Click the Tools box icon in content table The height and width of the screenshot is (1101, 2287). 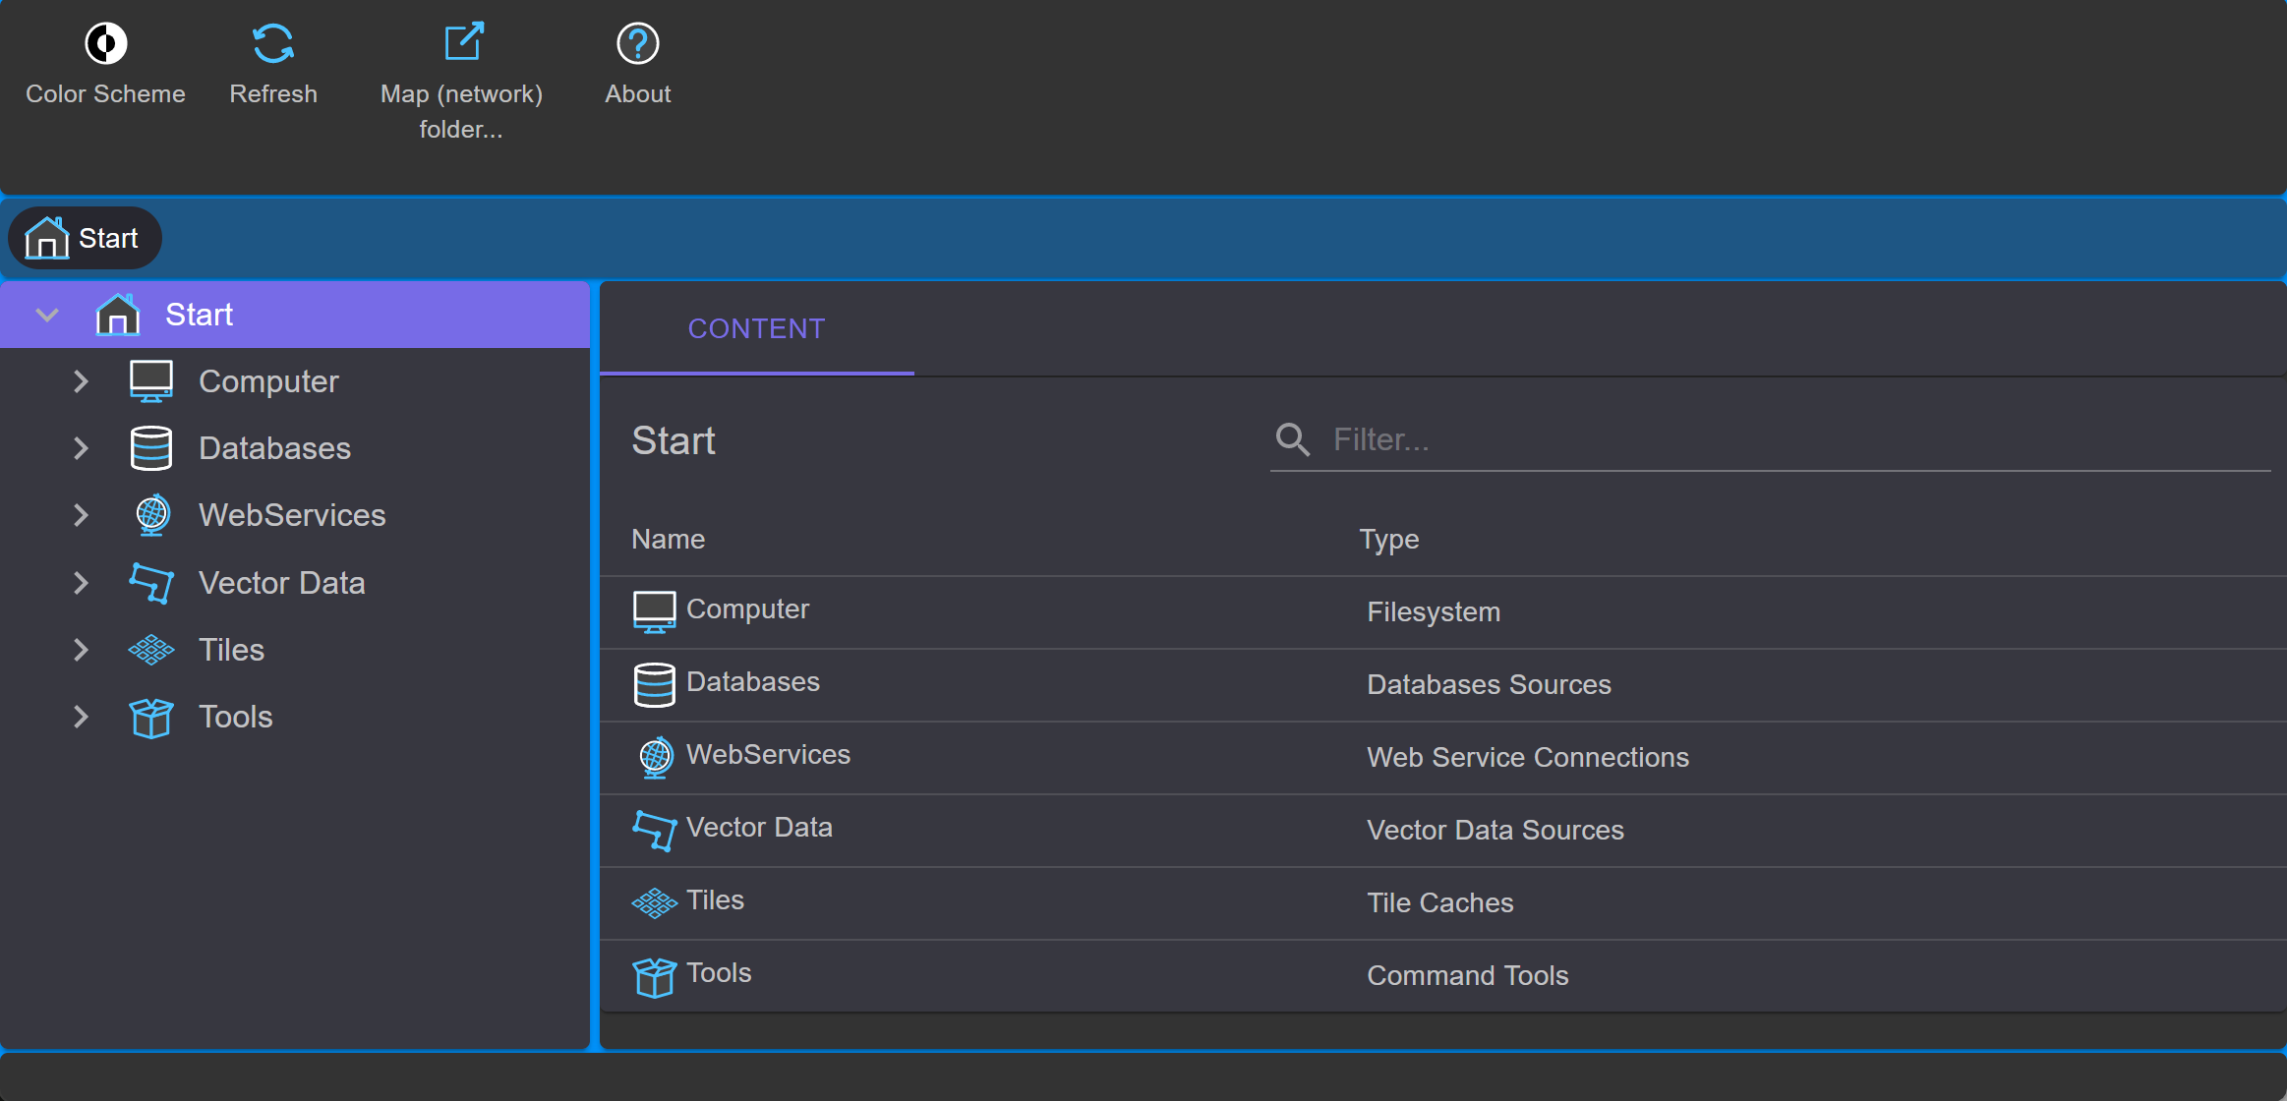tap(655, 977)
